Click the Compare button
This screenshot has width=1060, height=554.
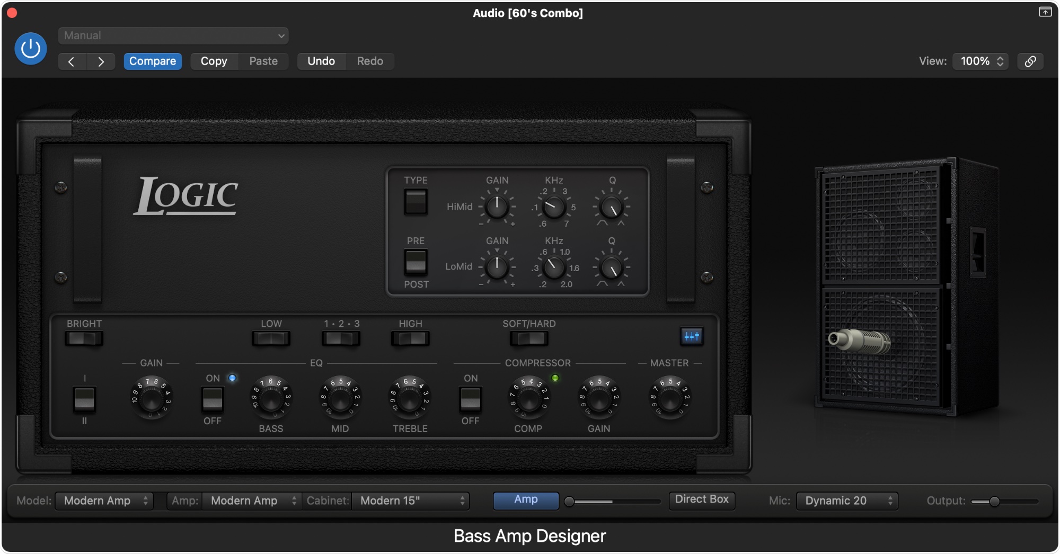(153, 61)
